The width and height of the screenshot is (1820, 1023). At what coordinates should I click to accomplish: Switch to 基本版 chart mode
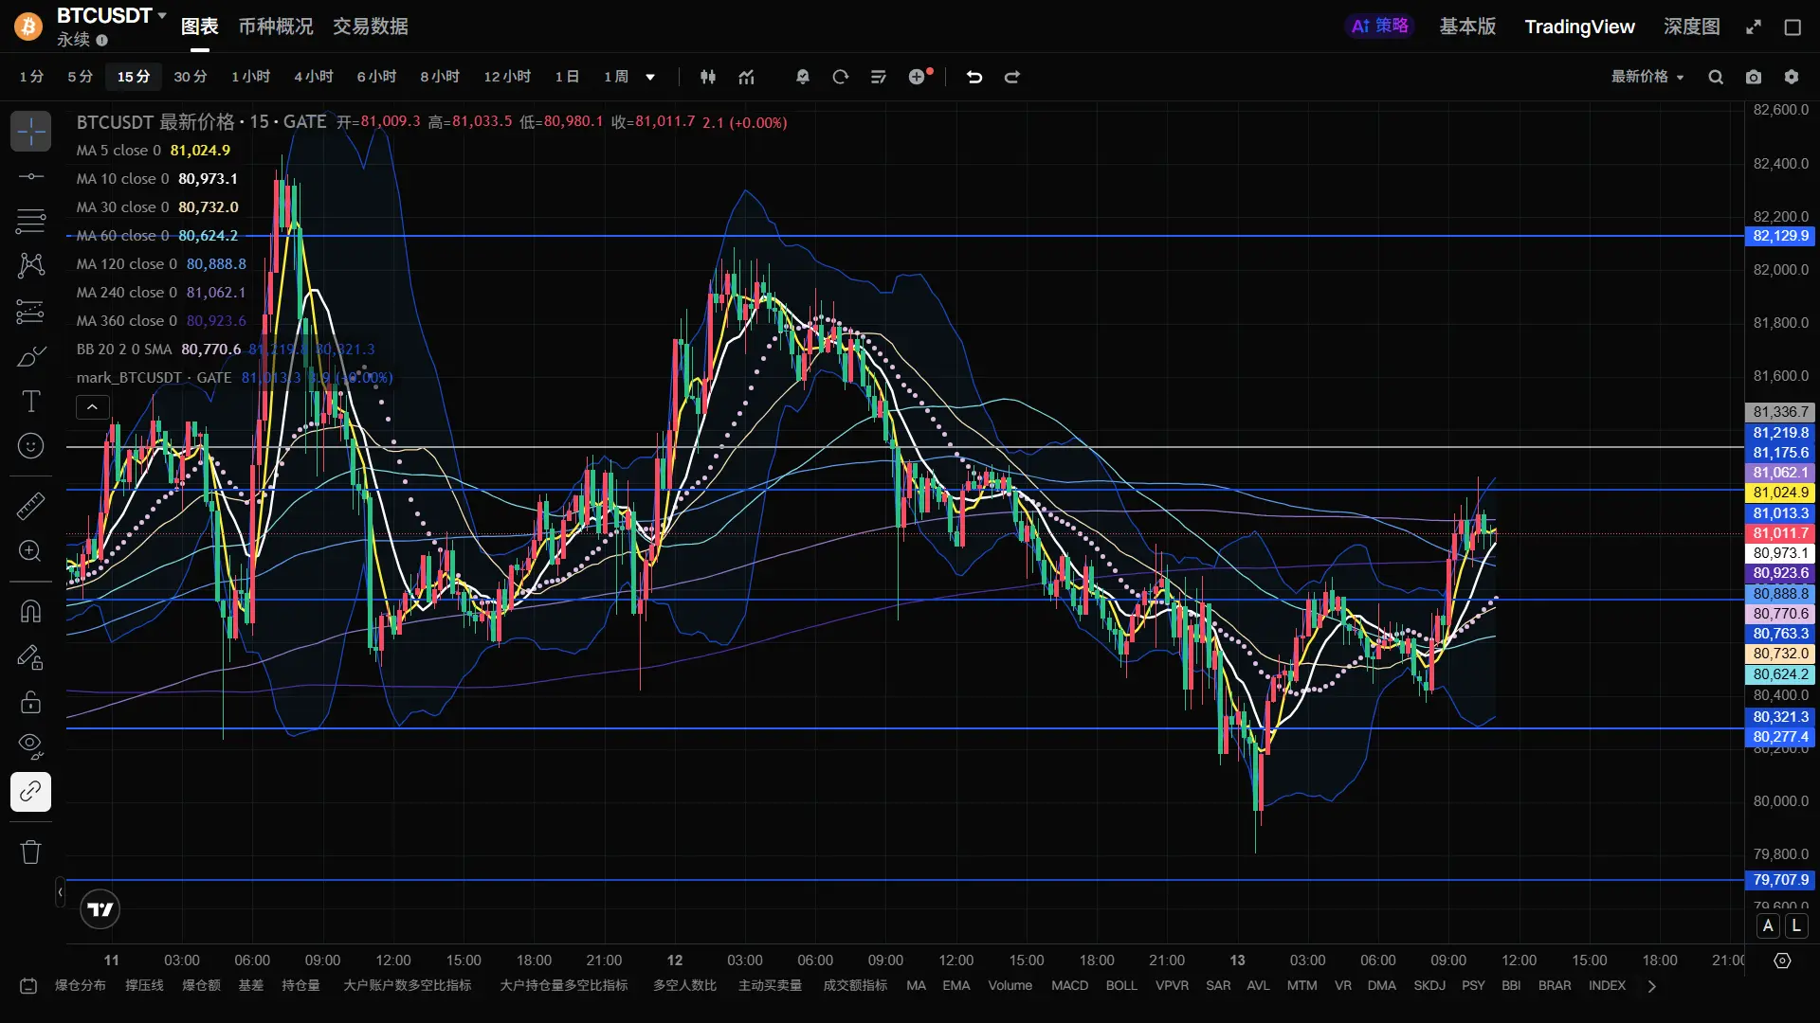[x=1467, y=27]
